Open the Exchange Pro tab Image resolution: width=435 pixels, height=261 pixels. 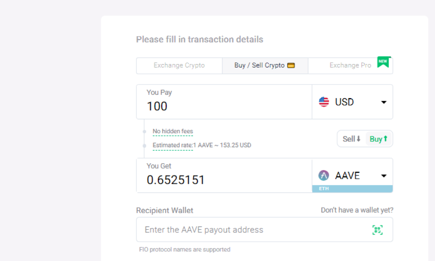(x=350, y=66)
